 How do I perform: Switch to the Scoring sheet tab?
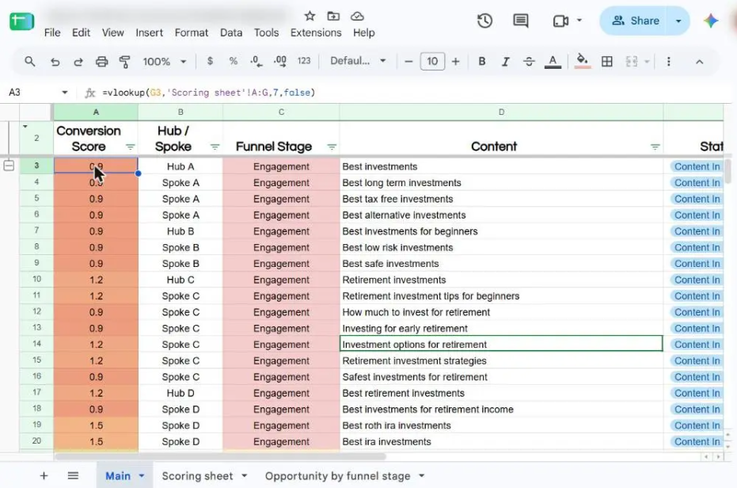(x=197, y=476)
